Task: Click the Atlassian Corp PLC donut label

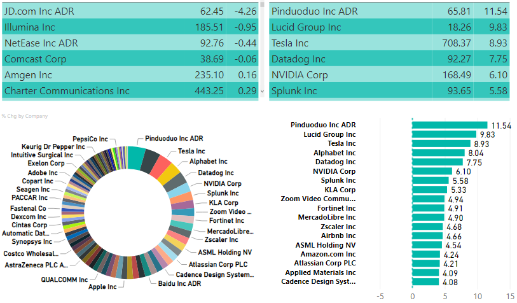Action: 218,264
